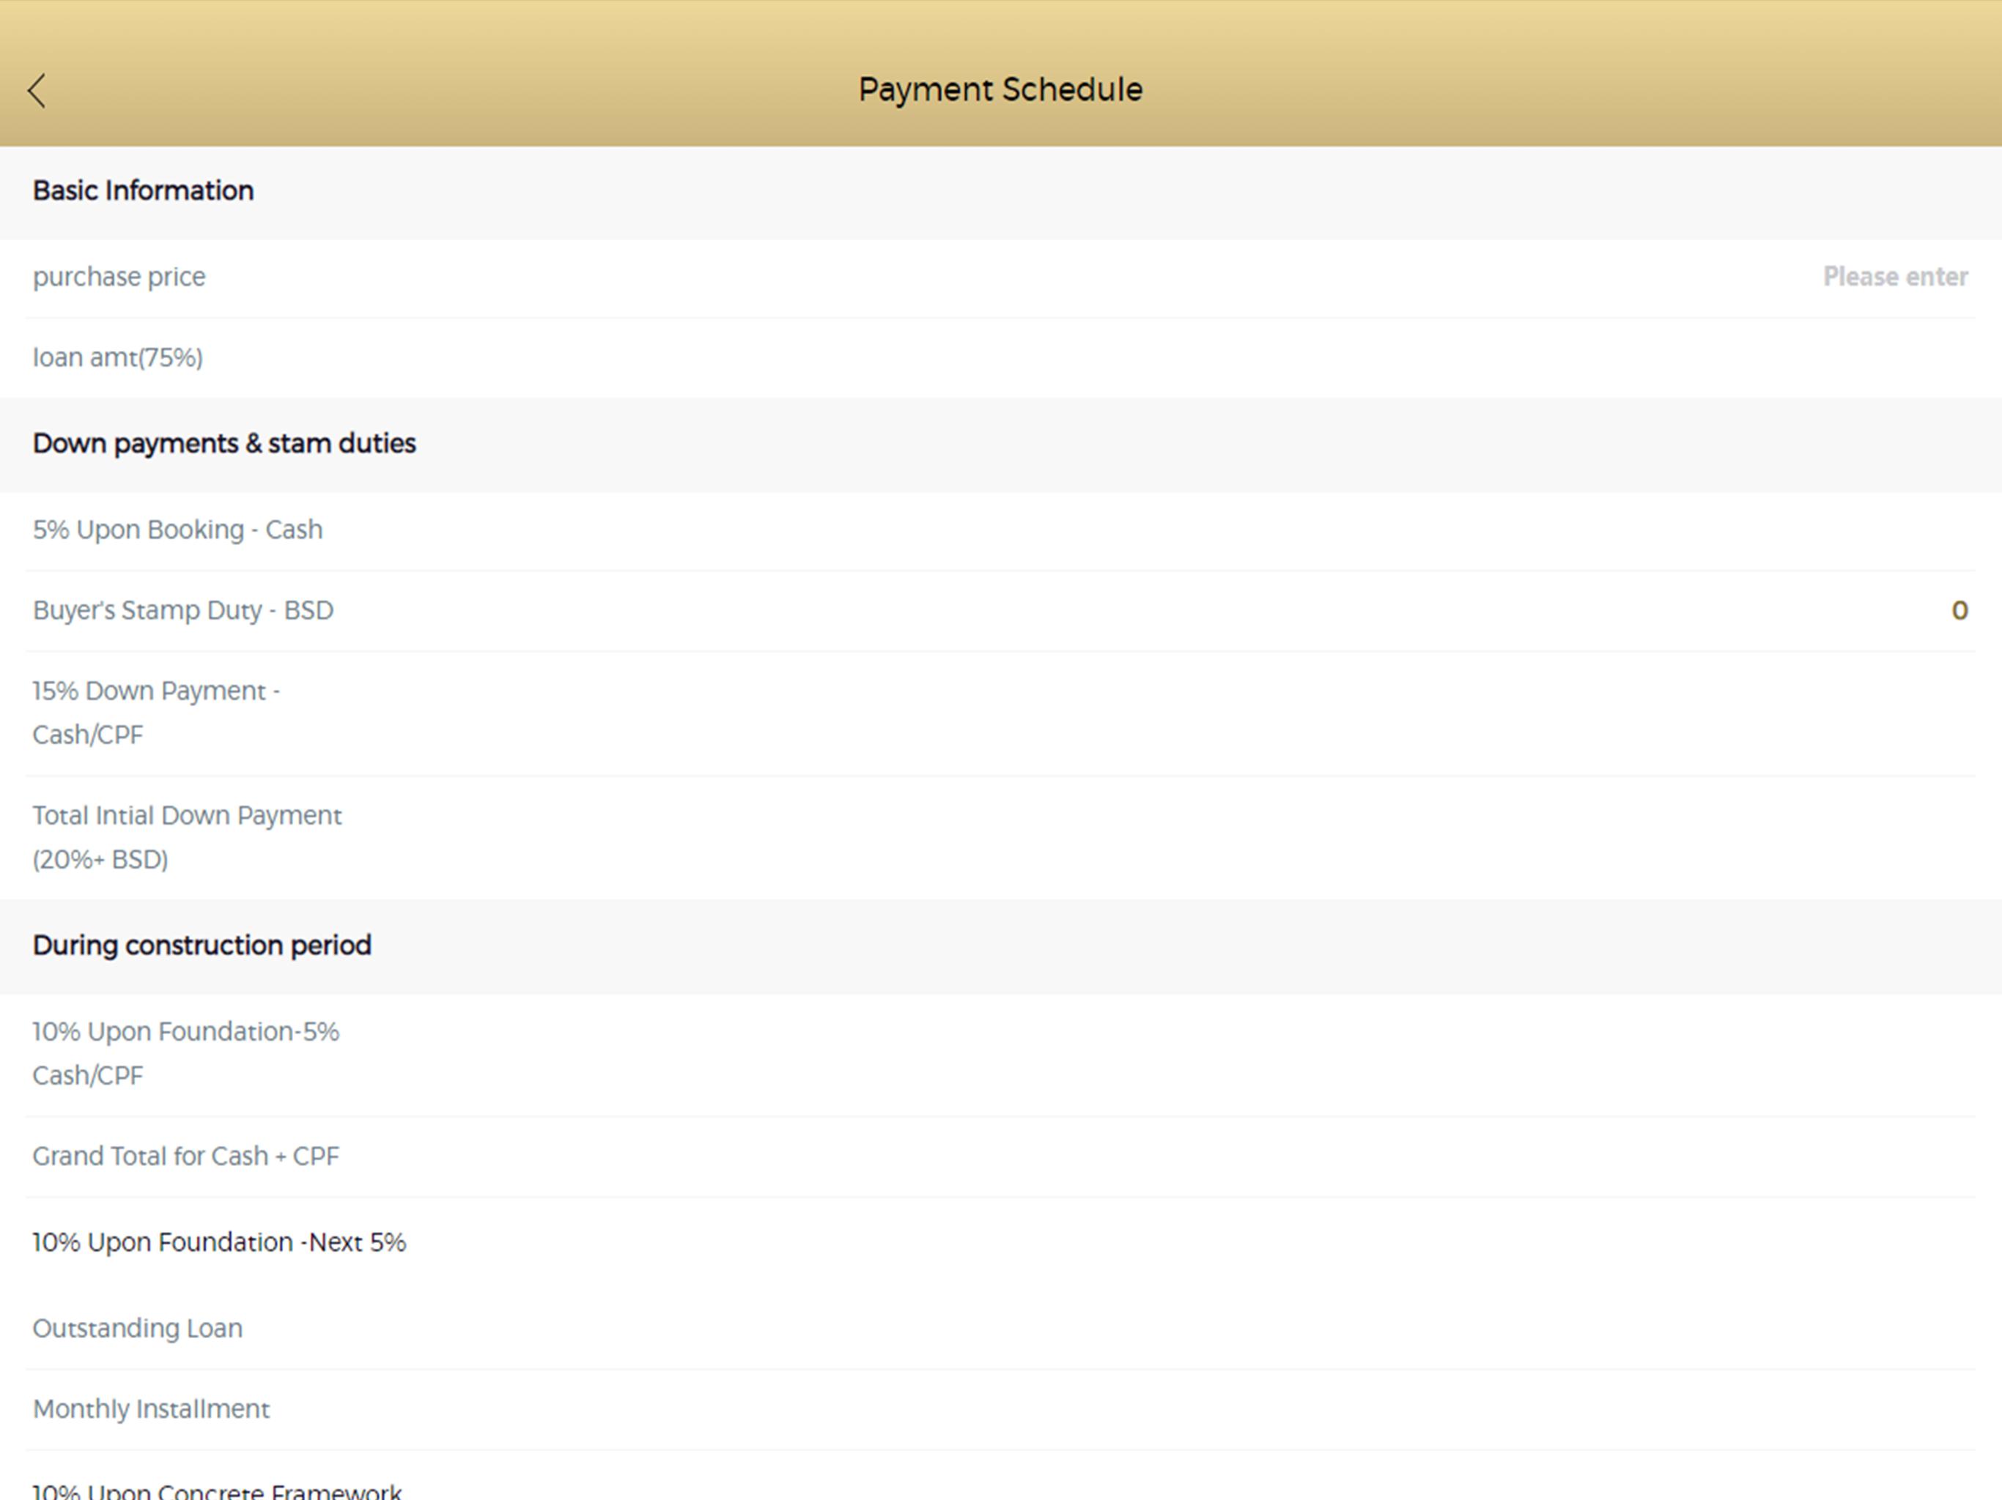Click the 'Outstanding Loan' row label

138,1329
